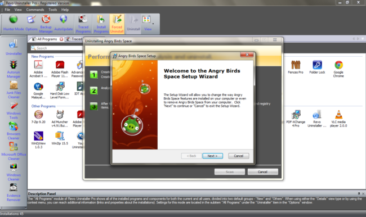Click the New Programs group header
366x217 pixels.
click(x=42, y=56)
